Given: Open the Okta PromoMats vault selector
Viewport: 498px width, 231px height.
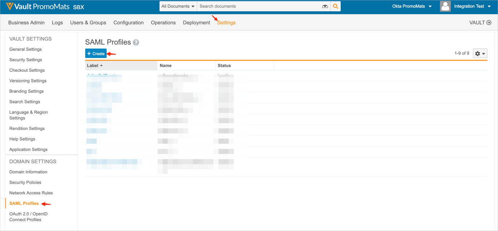Looking at the screenshot, I should (x=412, y=7).
